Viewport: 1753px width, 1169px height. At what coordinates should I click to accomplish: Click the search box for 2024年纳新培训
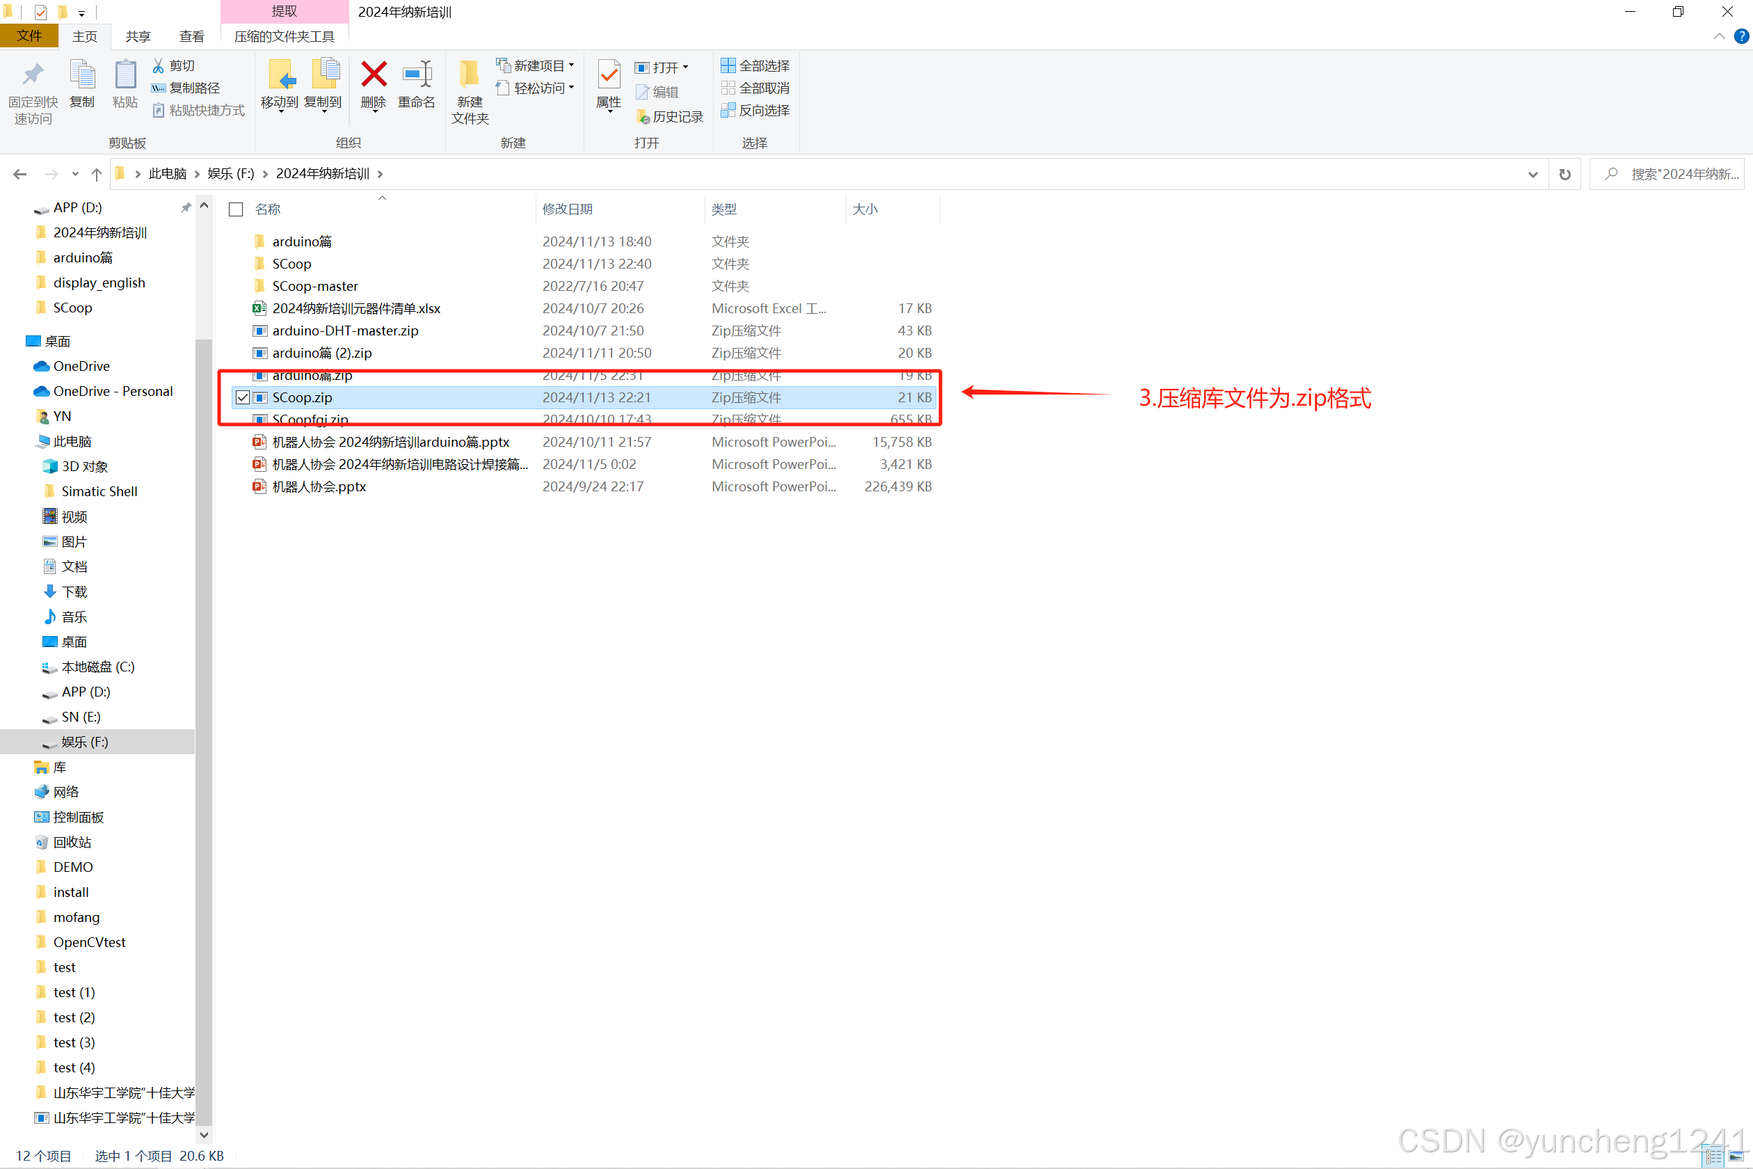(1677, 175)
